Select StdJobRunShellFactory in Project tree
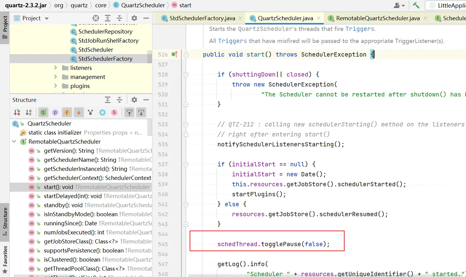466x277 pixels. pos(108,41)
